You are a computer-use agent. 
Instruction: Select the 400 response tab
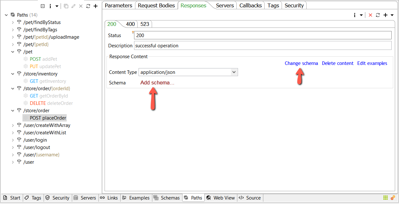pos(130,24)
